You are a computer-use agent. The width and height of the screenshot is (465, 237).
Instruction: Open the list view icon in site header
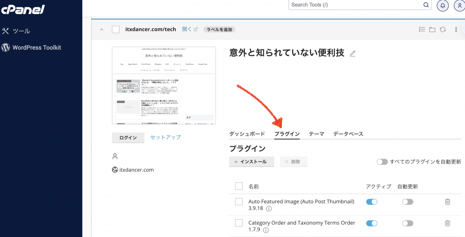(x=422, y=29)
